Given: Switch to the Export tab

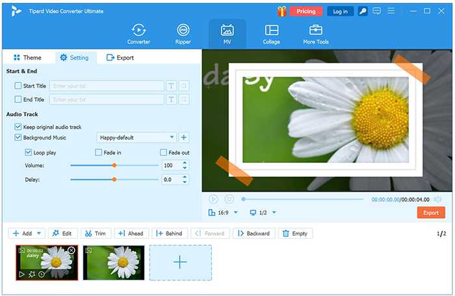Looking at the screenshot, I should (x=120, y=58).
